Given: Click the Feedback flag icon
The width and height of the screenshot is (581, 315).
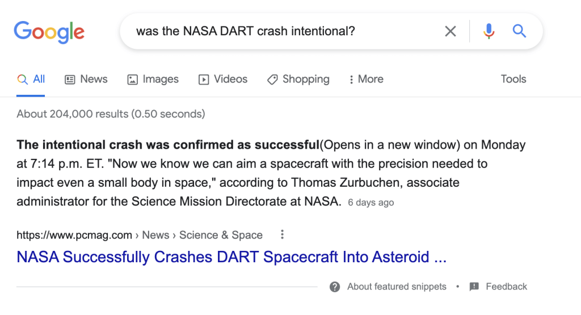Looking at the screenshot, I should [x=474, y=287].
